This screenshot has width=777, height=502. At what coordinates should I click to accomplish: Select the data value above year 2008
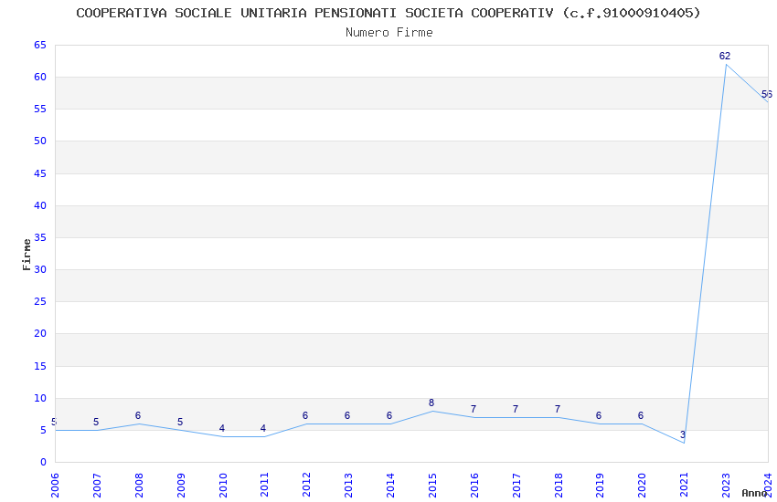point(138,416)
